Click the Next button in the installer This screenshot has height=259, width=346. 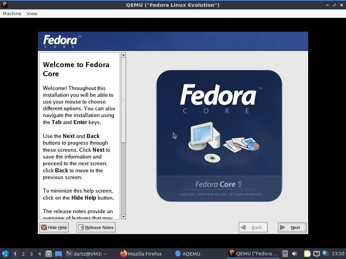point(292,227)
